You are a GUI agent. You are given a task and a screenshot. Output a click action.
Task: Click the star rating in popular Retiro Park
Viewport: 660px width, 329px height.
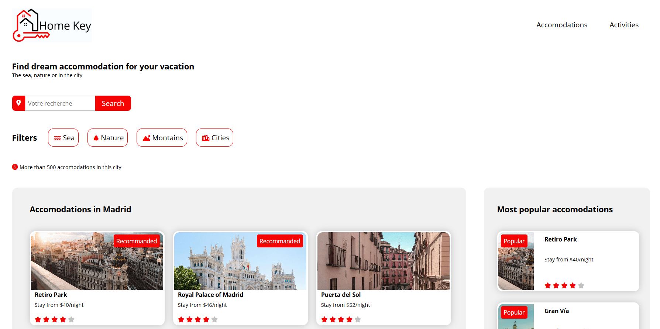[564, 285]
